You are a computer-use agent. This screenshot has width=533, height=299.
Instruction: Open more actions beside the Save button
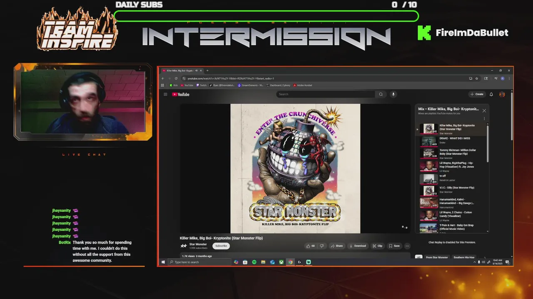tap(407, 246)
